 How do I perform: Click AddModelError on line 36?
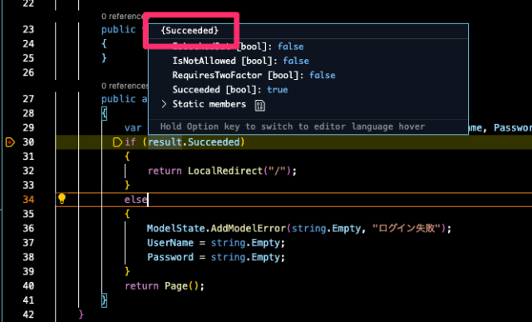point(249,228)
